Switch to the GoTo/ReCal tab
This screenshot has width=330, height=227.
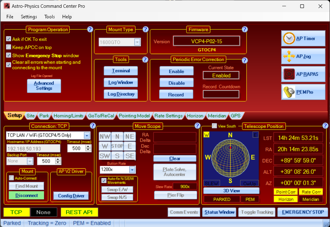pyautogui.click(x=101, y=116)
